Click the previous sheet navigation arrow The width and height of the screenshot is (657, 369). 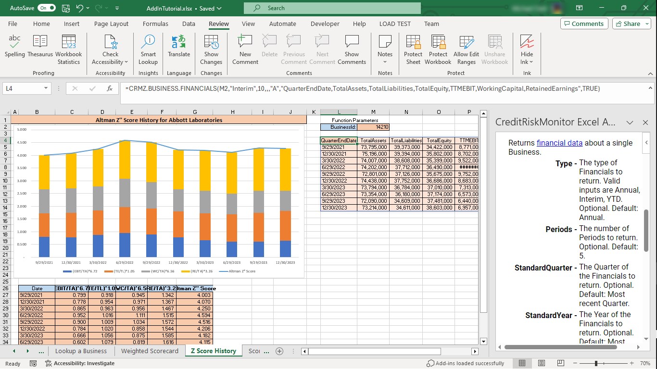pos(13,351)
